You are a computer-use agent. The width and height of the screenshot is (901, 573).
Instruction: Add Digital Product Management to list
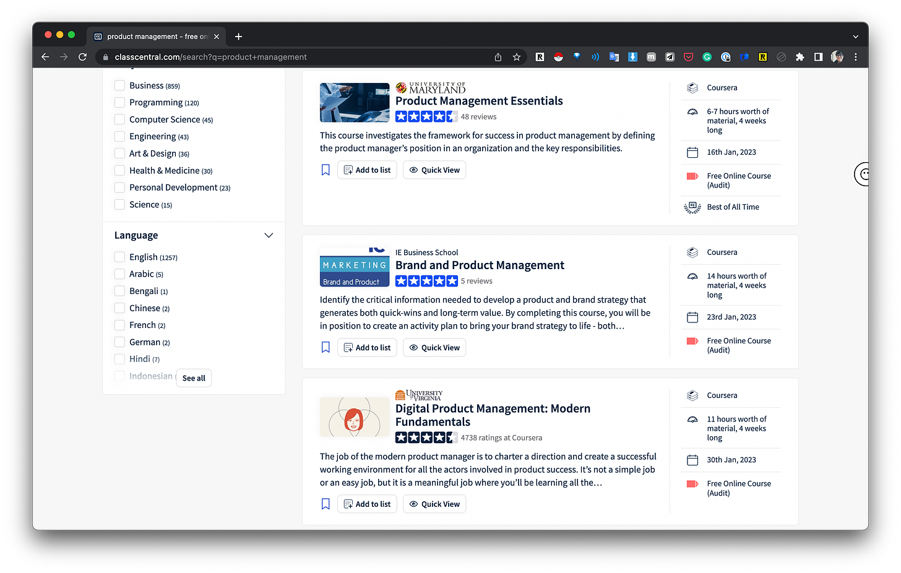coord(367,504)
